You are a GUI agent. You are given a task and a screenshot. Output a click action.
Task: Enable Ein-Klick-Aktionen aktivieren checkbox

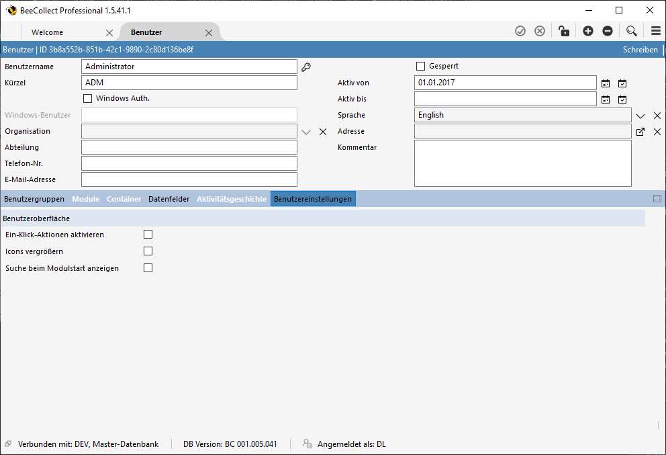pos(148,235)
